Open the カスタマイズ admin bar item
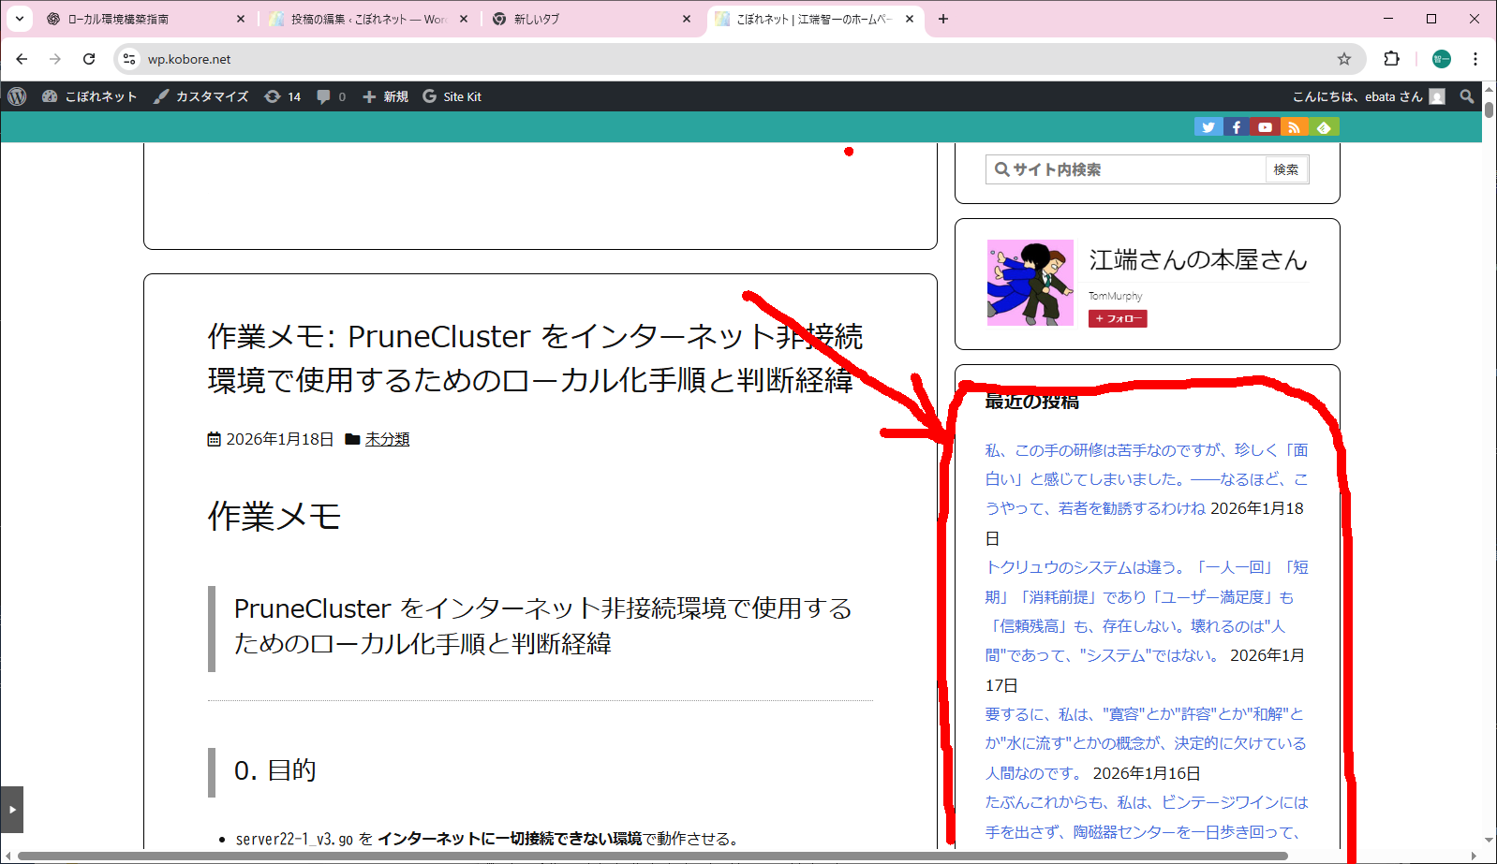 click(201, 96)
